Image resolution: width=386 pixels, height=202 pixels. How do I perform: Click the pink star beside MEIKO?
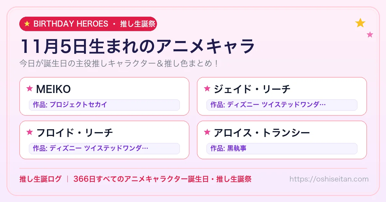pos(30,88)
